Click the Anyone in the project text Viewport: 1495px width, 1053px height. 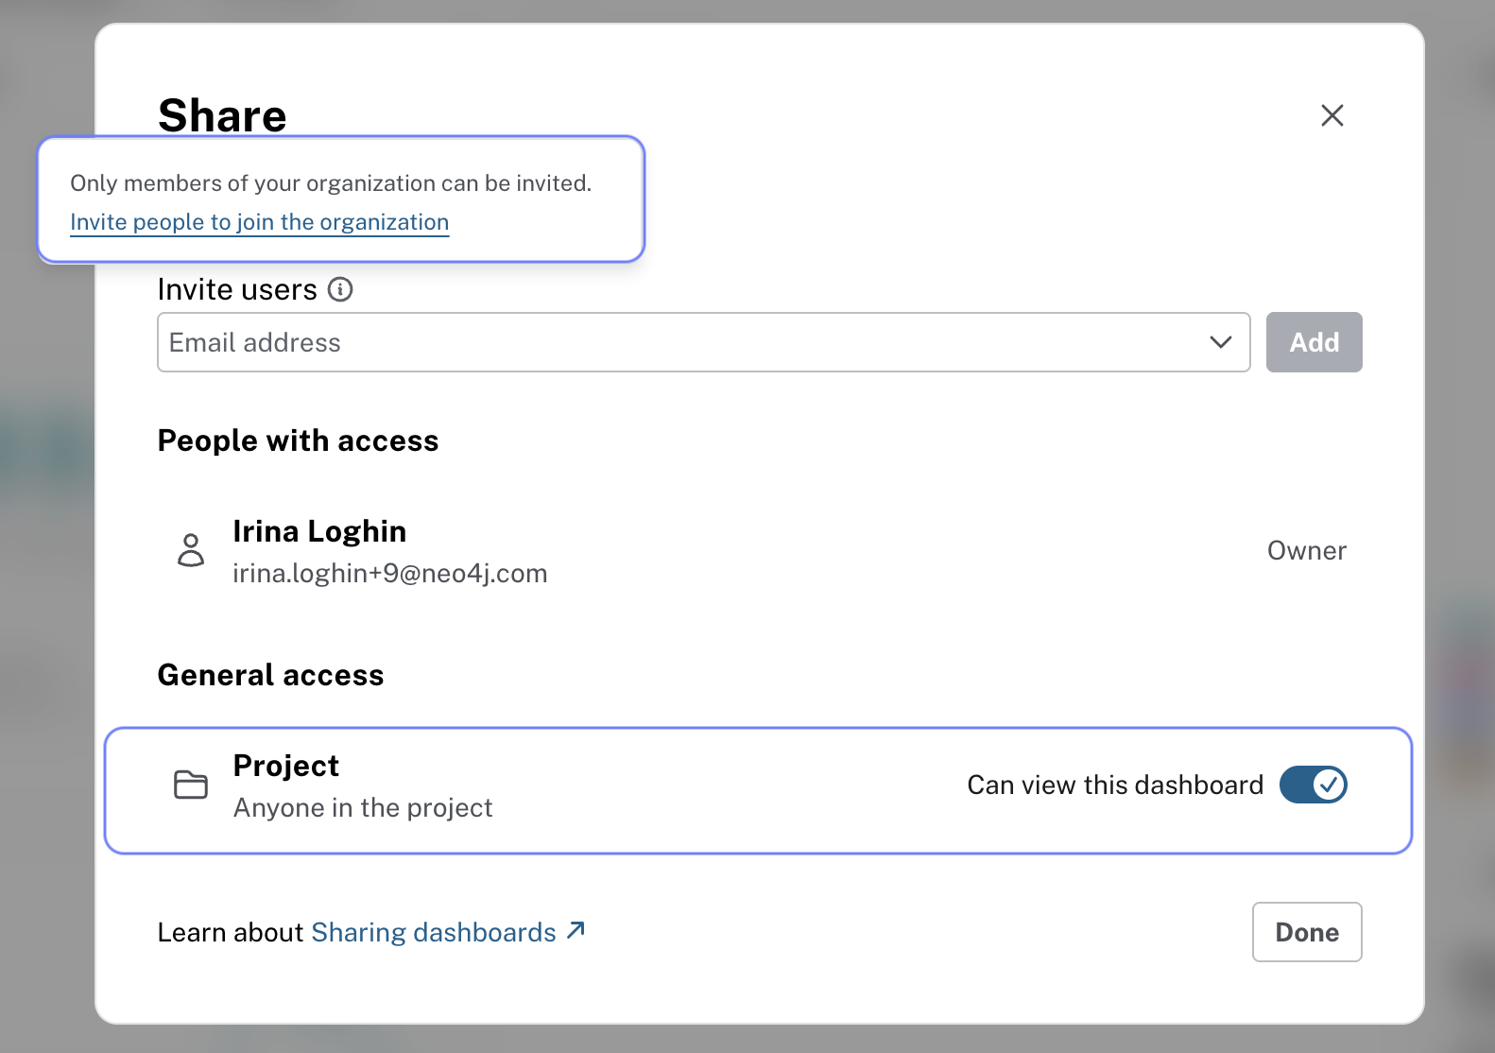363,807
